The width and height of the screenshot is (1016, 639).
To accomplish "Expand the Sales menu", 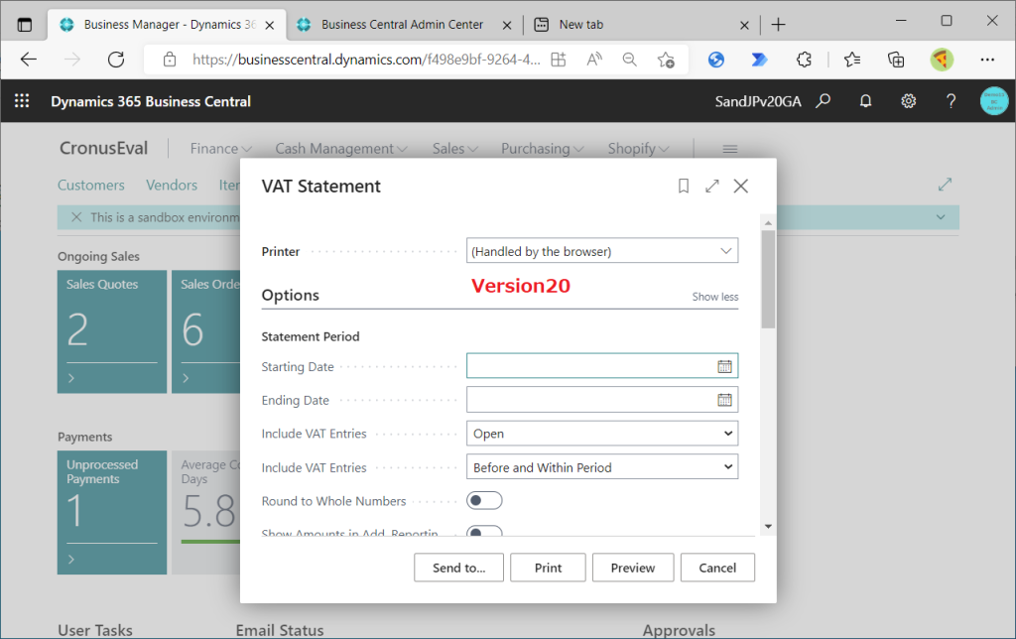I will tap(454, 149).
